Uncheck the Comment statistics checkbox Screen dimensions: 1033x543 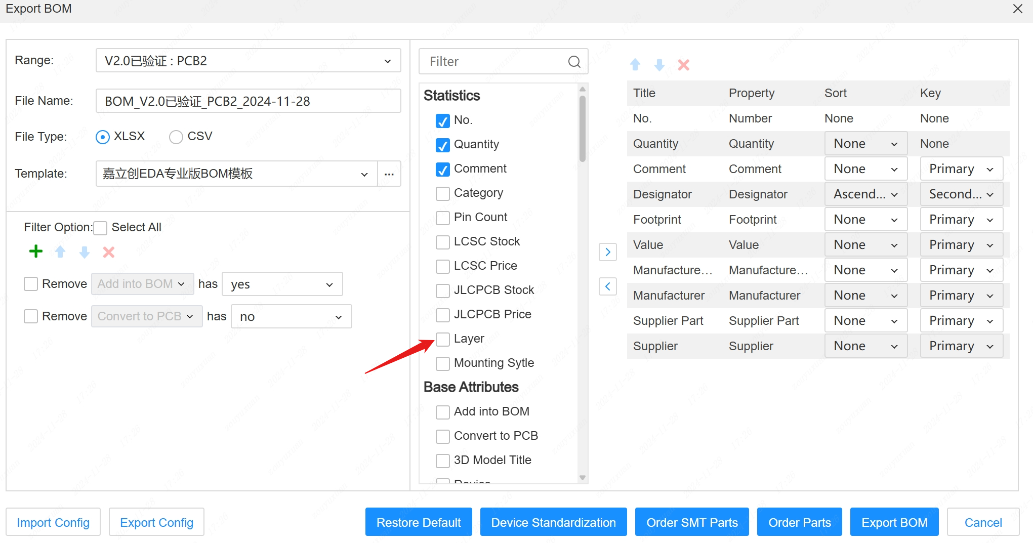click(x=442, y=170)
